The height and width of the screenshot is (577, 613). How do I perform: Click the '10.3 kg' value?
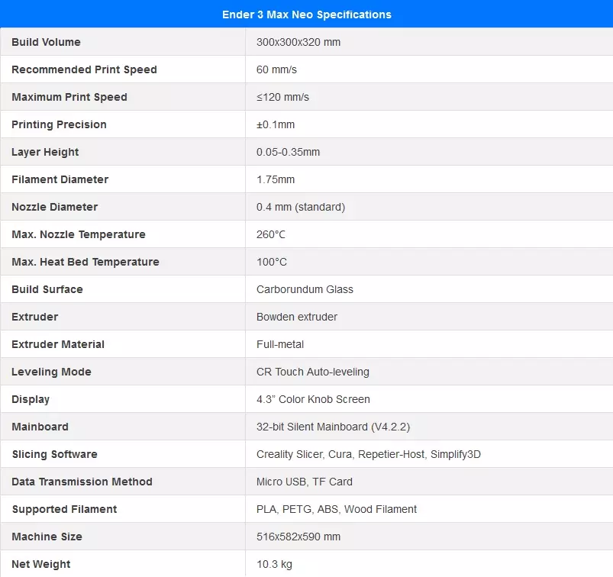(x=275, y=564)
